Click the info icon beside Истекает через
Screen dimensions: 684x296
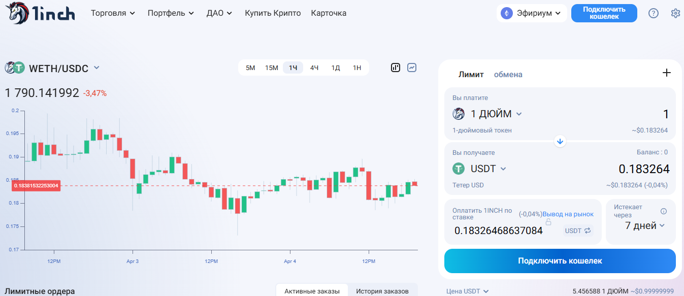click(x=664, y=211)
